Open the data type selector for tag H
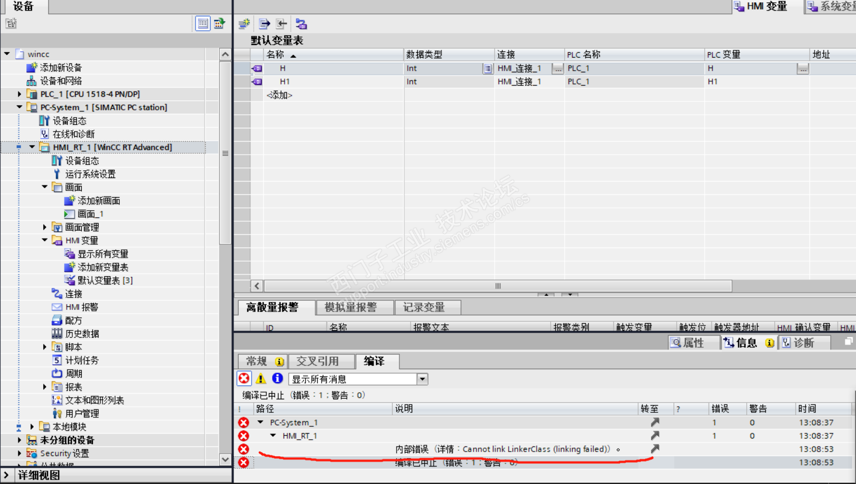The height and width of the screenshot is (484, 856). [488, 68]
